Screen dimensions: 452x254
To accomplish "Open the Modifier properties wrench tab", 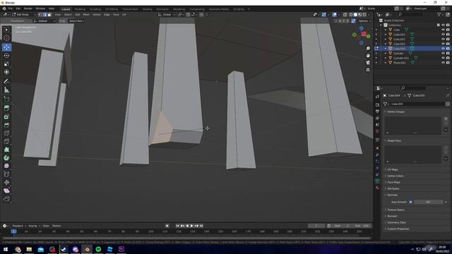I will click(x=377, y=155).
